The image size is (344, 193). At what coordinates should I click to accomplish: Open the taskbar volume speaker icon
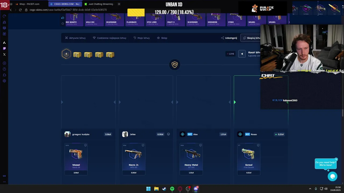pos(326,189)
